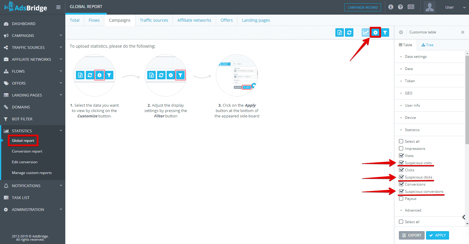Open the Filter funnel toolbar icon
Screen dimensions: 469x244
(385, 32)
